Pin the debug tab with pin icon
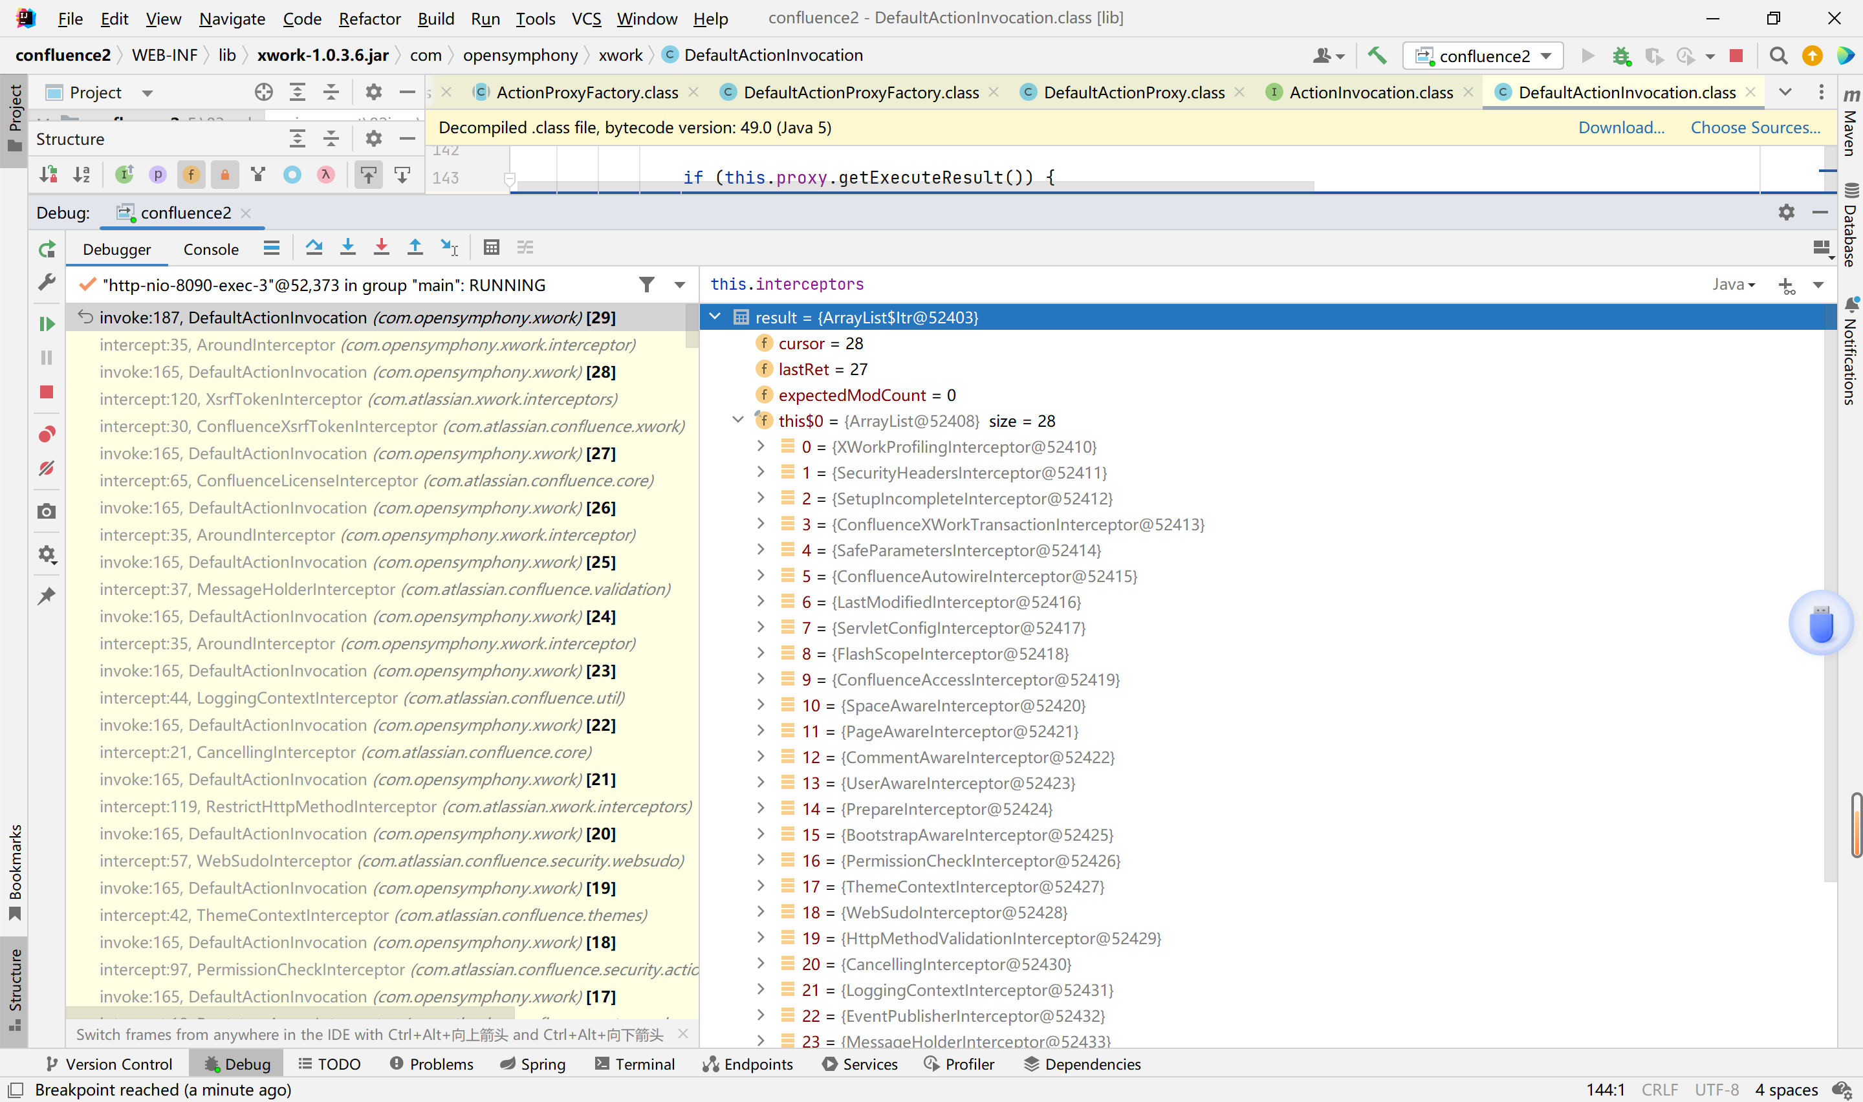Screen dimensions: 1863x1102 [47, 596]
